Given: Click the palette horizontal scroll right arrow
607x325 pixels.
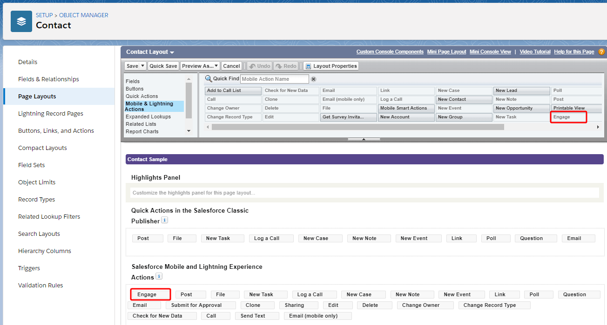Looking at the screenshot, I should (x=598, y=127).
